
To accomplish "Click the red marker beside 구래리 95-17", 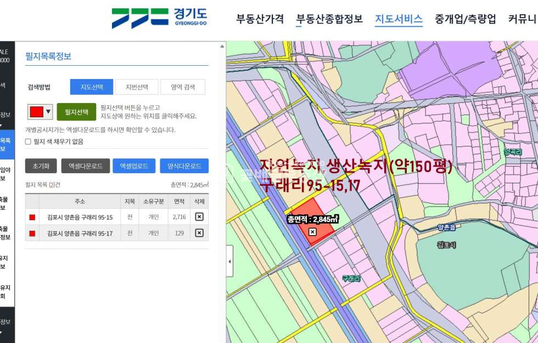I will tap(32, 233).
